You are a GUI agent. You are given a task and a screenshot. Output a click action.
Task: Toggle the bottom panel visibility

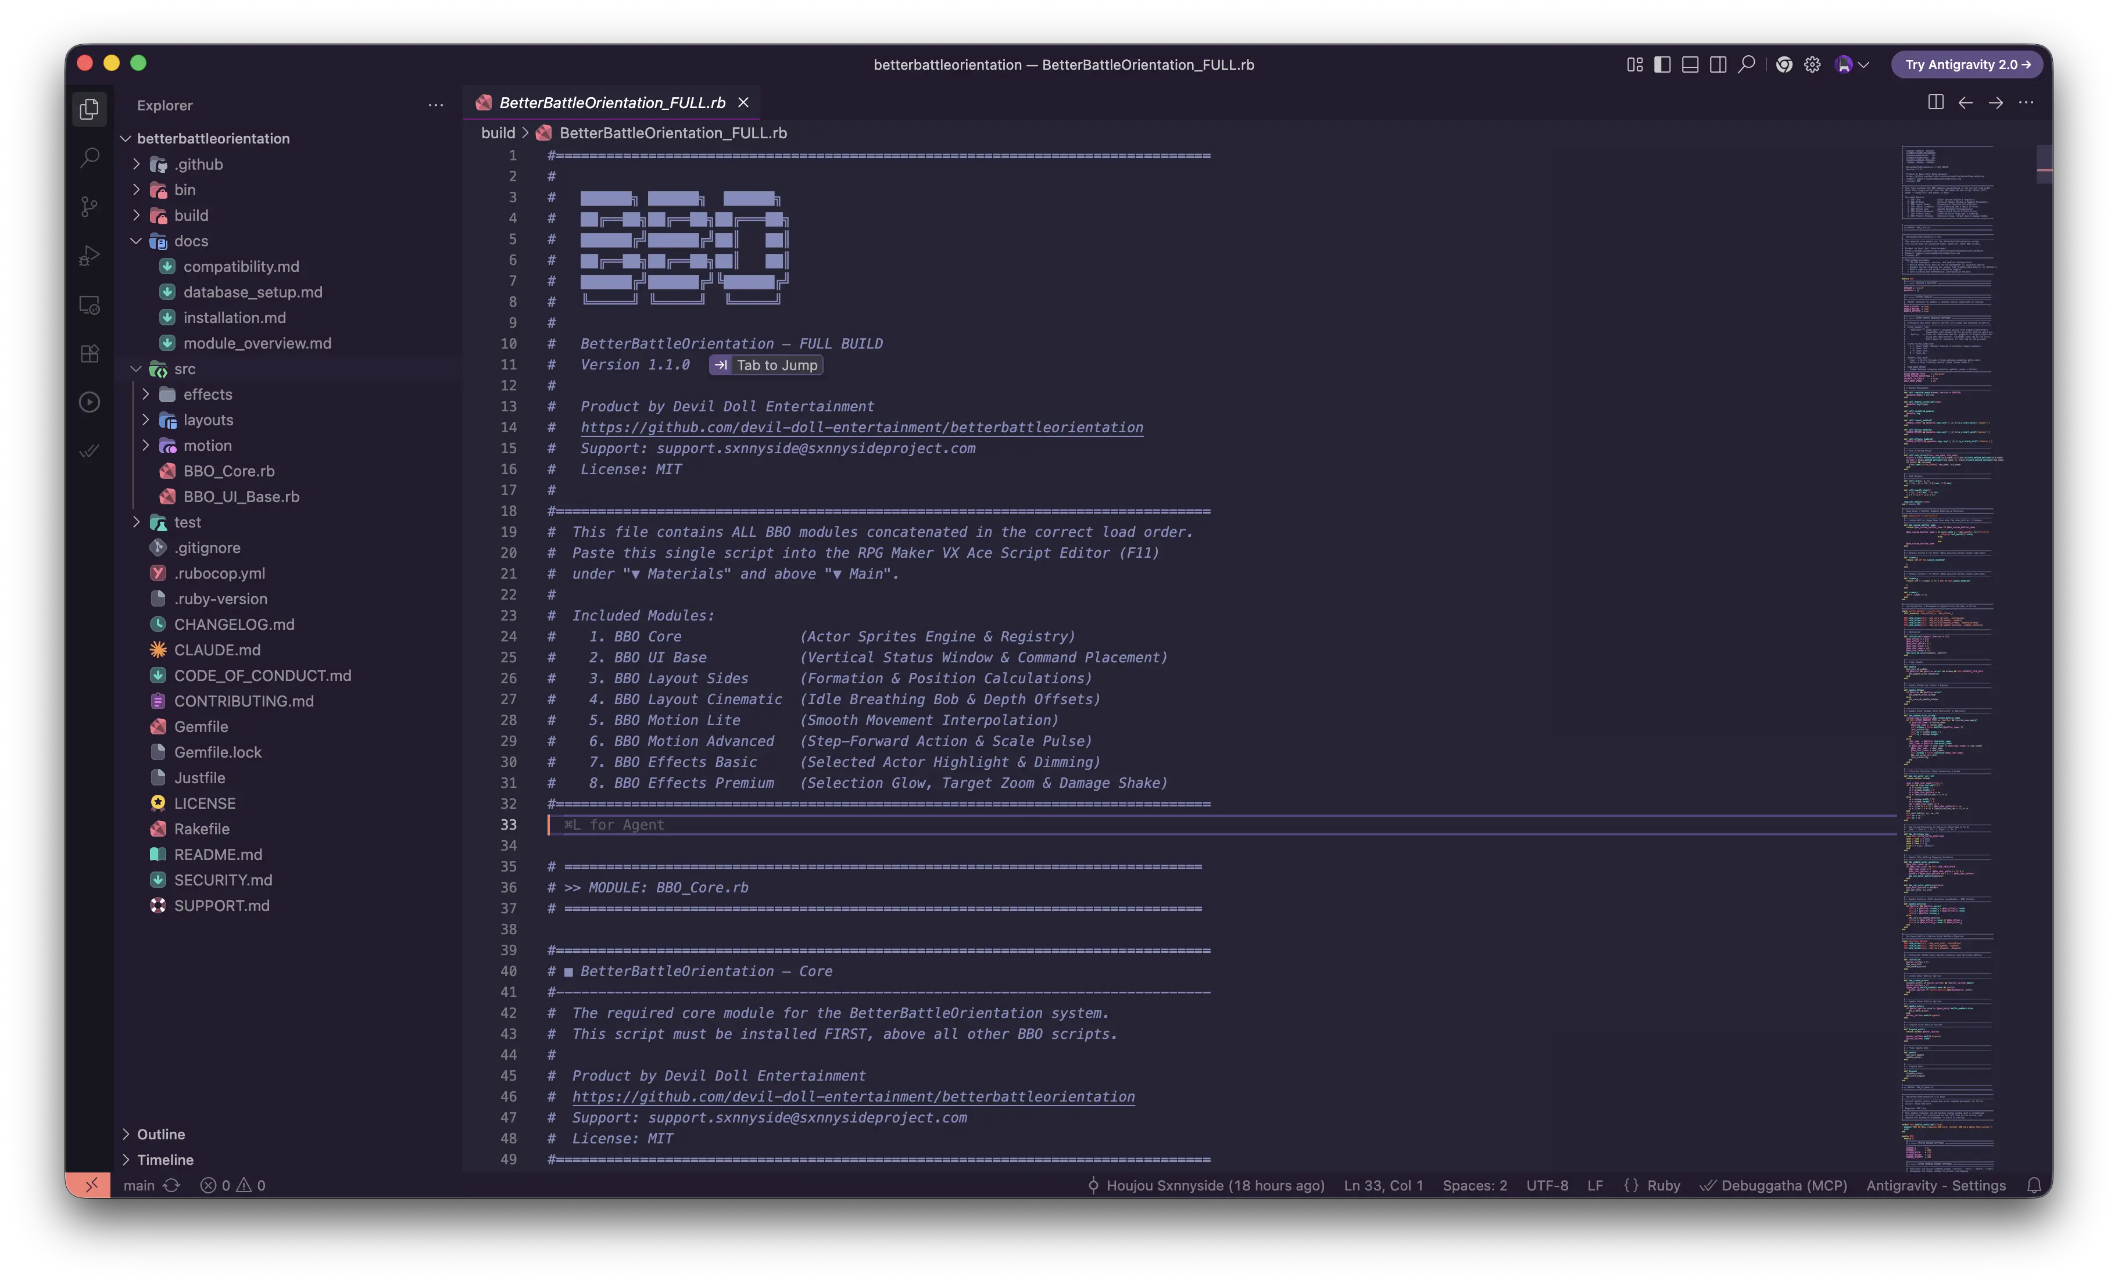pos(1690,64)
